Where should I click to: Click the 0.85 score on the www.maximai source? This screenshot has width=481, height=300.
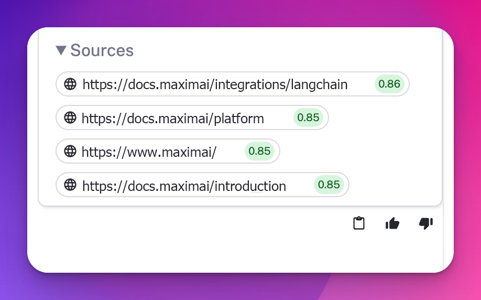coord(259,152)
